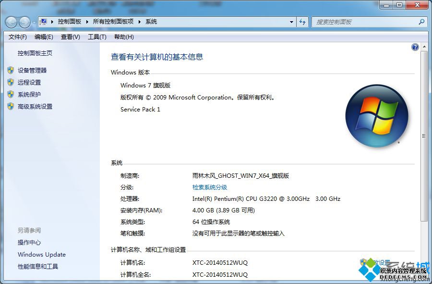
Task: Go to 控制面板主页 link
Action: pos(35,53)
